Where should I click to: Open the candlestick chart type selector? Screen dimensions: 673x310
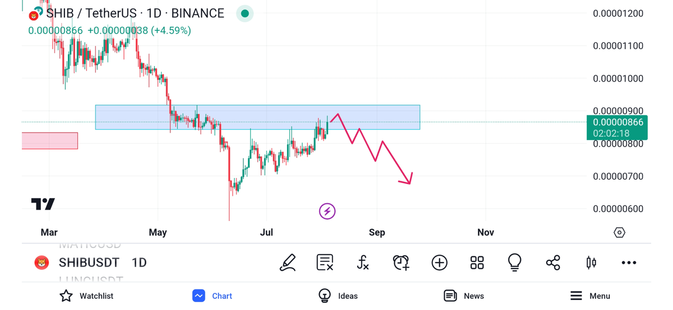click(591, 262)
